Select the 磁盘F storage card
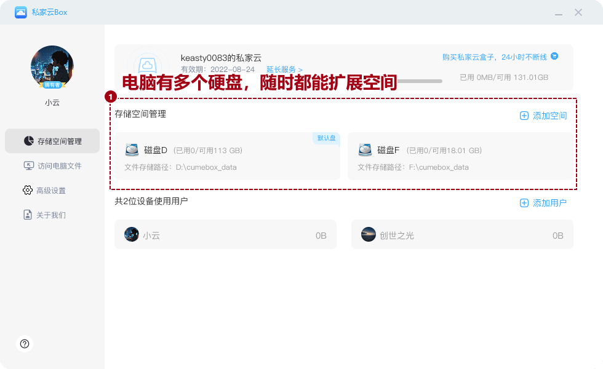Screen dimensions: 603x369 pos(460,156)
